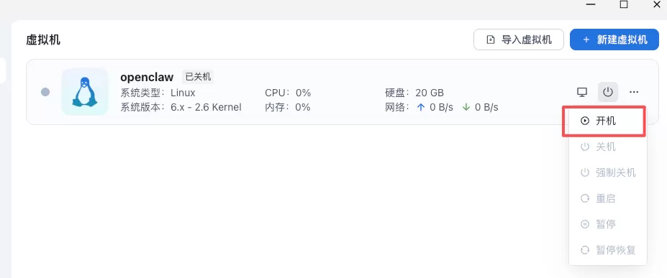Click the green download arrow network icon

(466, 107)
